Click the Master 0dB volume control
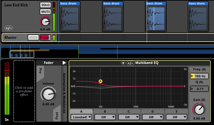The width and height of the screenshot is (214, 125). pos(45,38)
